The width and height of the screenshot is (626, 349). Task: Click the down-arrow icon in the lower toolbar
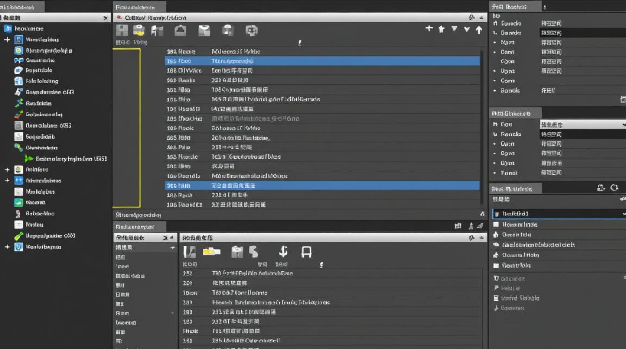coord(283,252)
